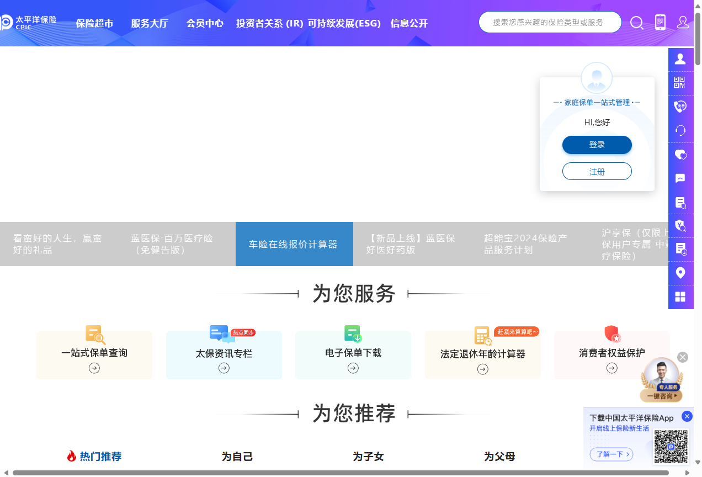Screen dimensions: 702x477
Task: Click the 注册 register button
Action: click(x=597, y=171)
